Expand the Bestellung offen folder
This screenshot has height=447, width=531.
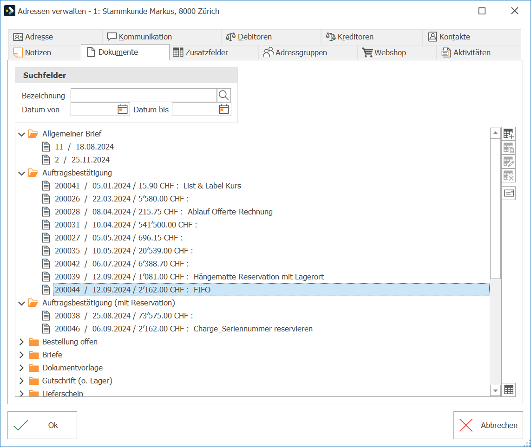[22, 342]
